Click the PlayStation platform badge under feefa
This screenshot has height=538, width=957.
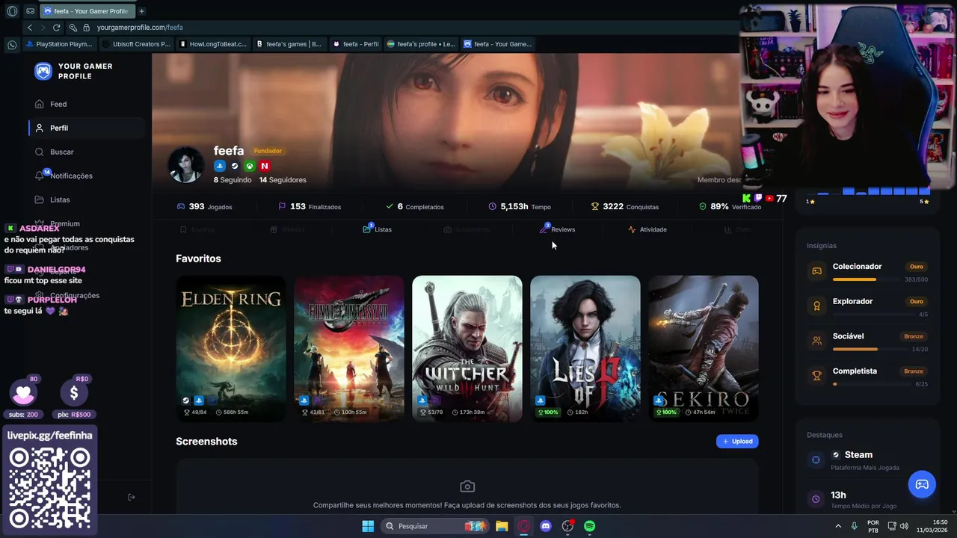[219, 166]
